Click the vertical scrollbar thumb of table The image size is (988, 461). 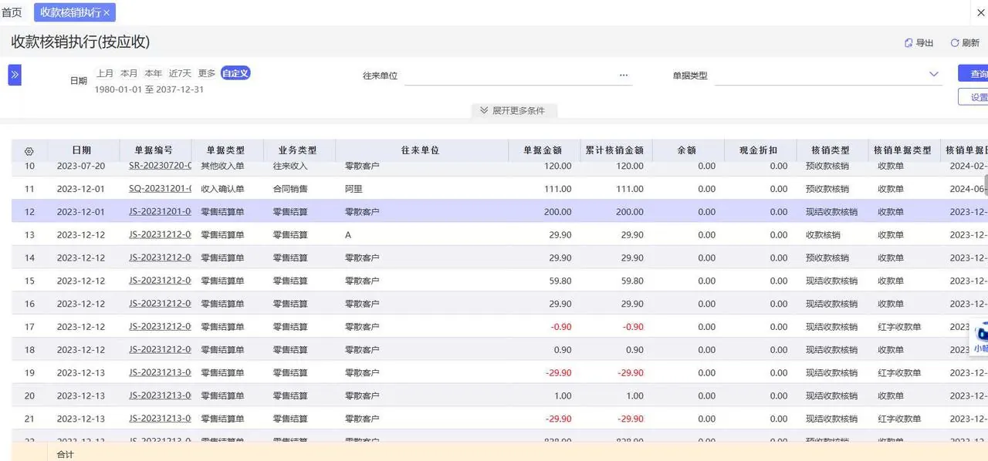[985, 187]
